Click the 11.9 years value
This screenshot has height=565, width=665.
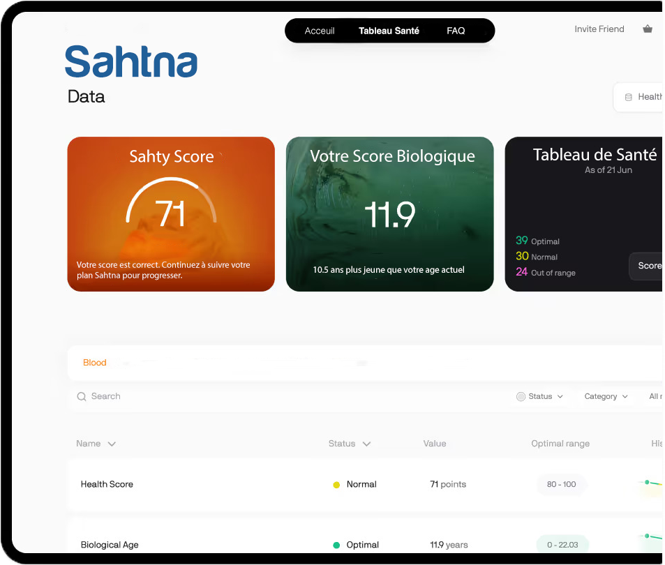[449, 545]
